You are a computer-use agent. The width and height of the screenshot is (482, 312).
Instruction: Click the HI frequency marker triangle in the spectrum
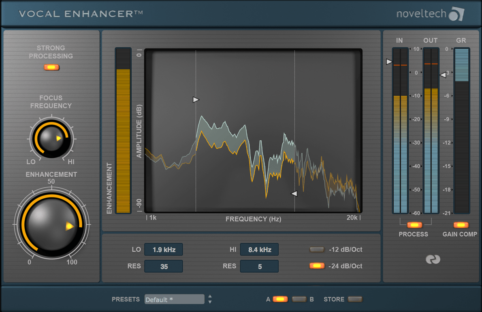(x=294, y=194)
